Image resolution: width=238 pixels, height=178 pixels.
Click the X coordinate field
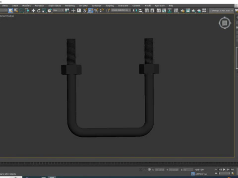(x=160, y=170)
